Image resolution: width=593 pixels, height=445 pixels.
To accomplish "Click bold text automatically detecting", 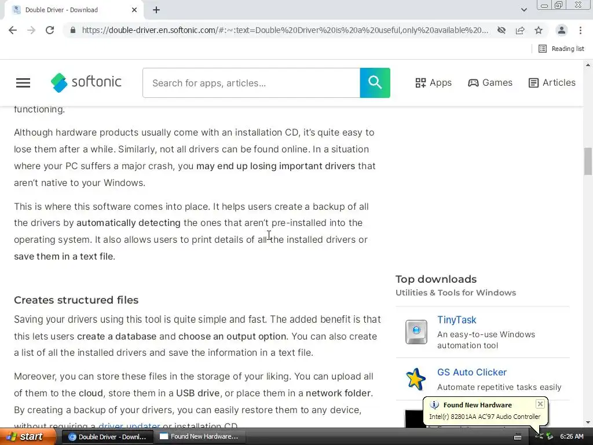I will click(x=129, y=223).
